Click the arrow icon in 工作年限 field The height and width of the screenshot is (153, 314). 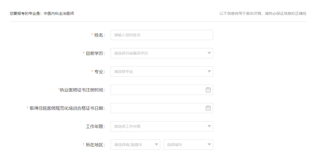tap(209, 126)
